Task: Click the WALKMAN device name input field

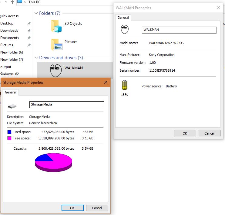Action: pyautogui.click(x=179, y=30)
